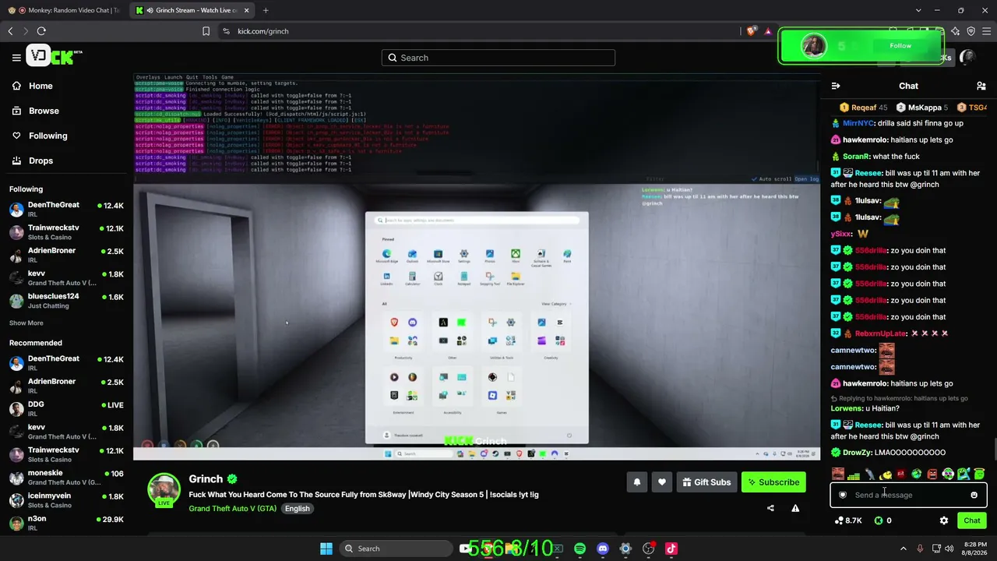The image size is (997, 561).
Task: Open Grand Theft Auto V category link
Action: click(x=232, y=509)
